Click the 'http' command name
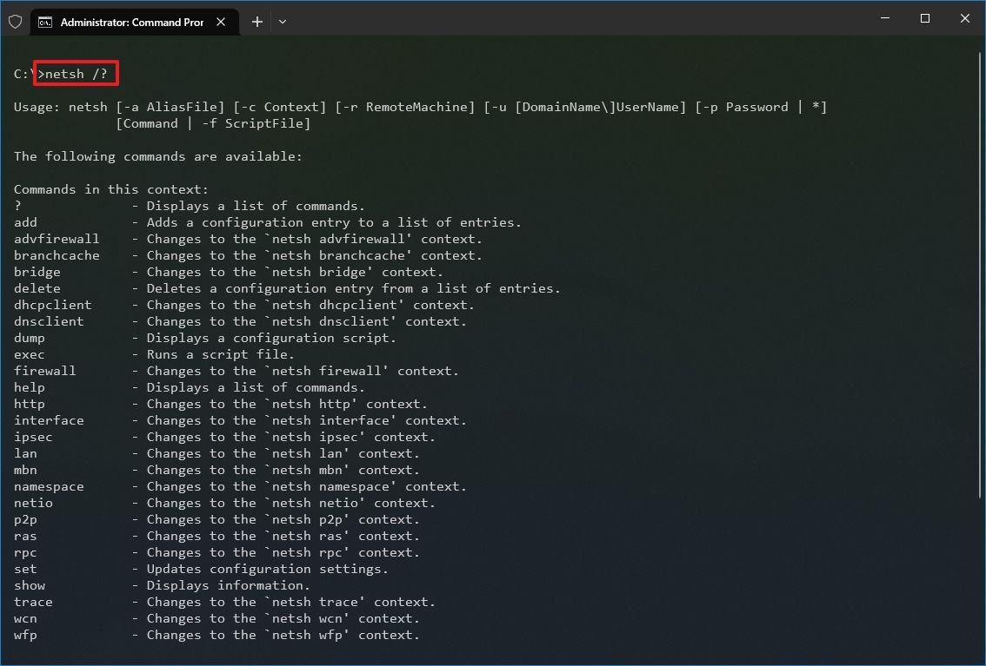 point(30,404)
